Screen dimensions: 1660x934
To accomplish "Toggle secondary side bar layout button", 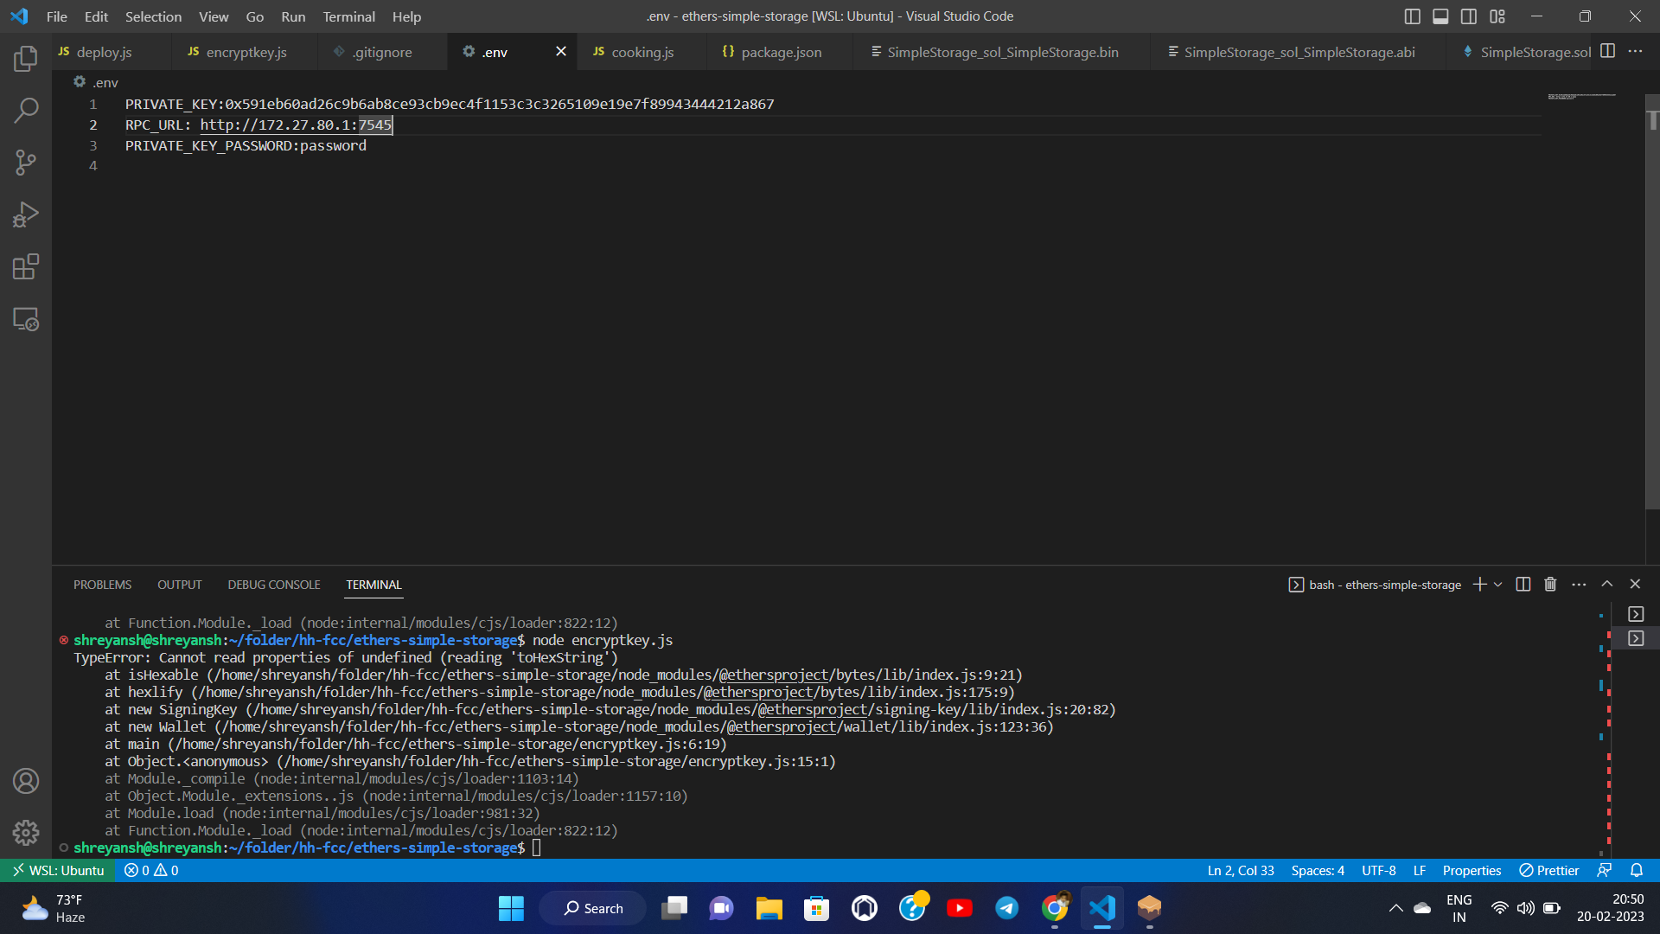I will click(1469, 16).
